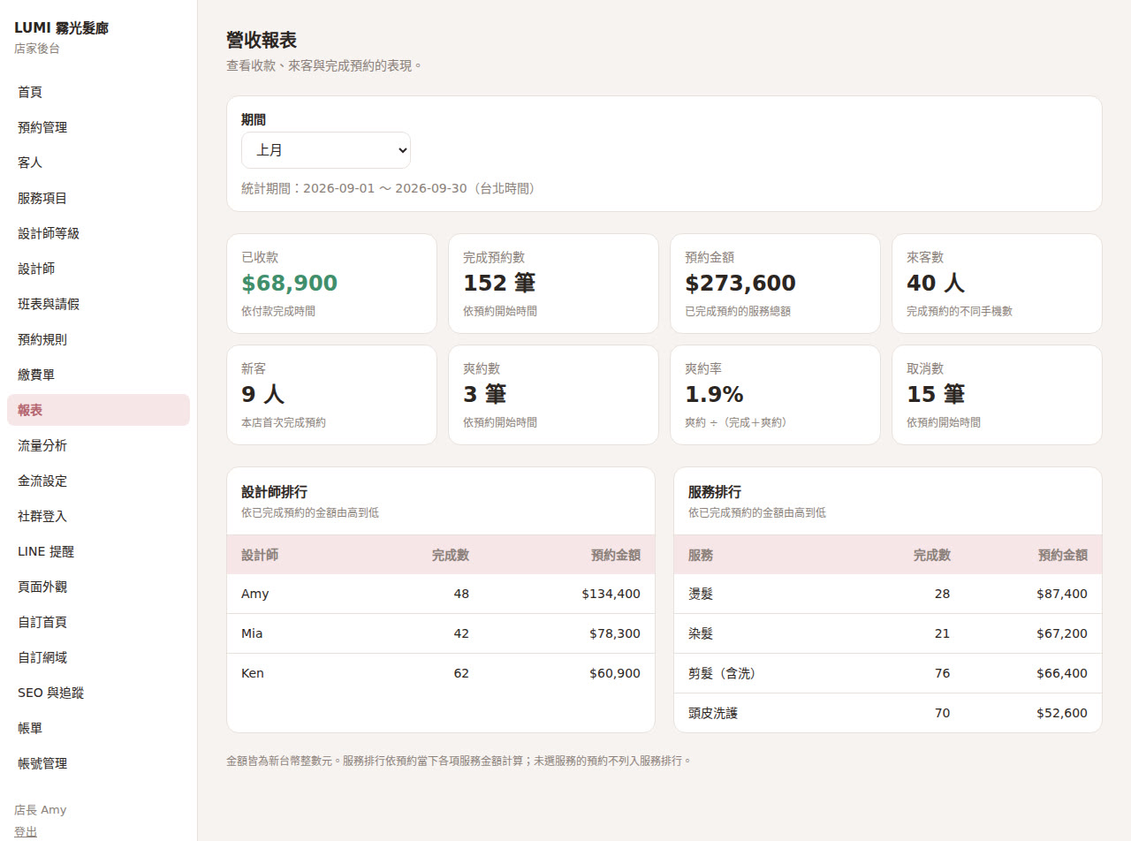Go to 首頁 in the sidebar

(98, 92)
